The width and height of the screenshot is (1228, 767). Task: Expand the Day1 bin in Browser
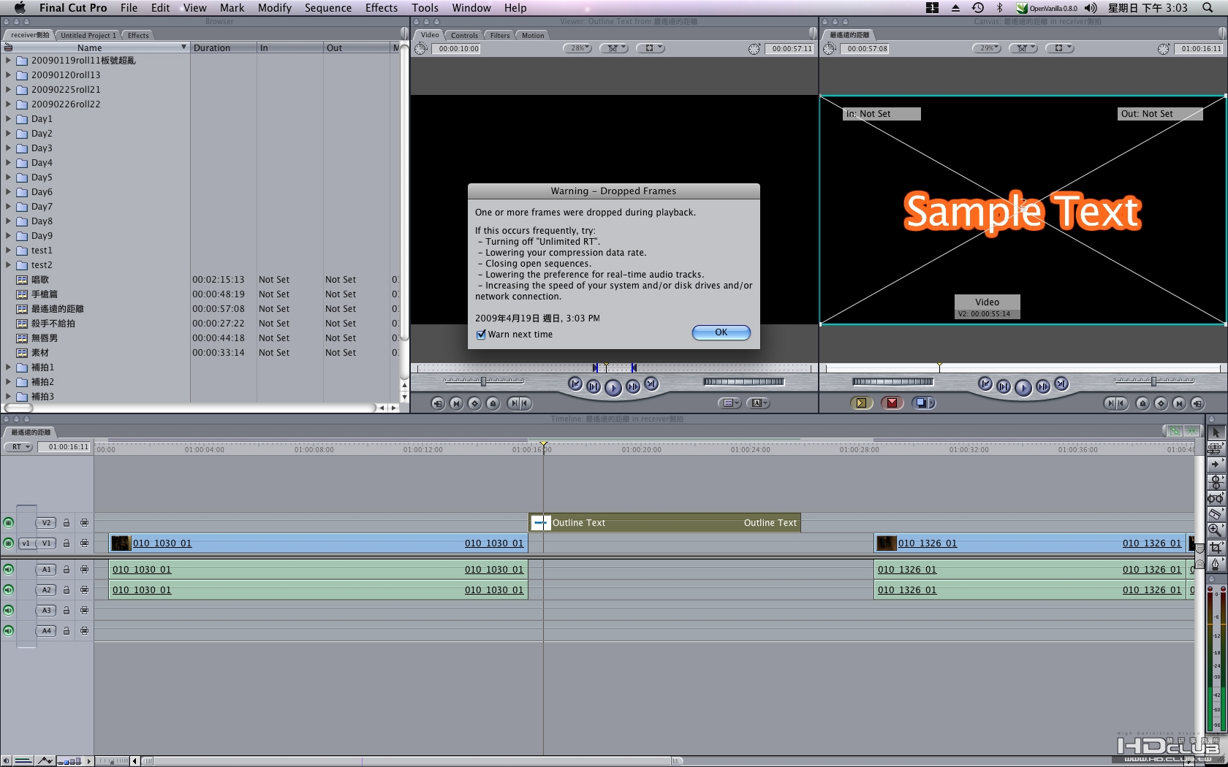click(8, 119)
